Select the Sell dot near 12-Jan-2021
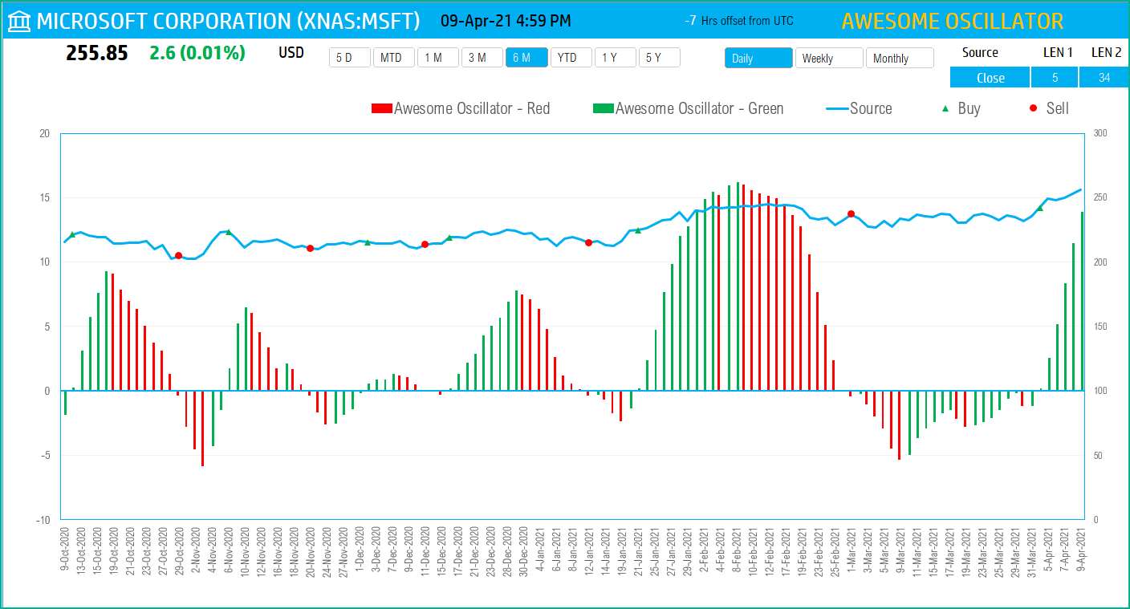The height and width of the screenshot is (609, 1130). [588, 242]
